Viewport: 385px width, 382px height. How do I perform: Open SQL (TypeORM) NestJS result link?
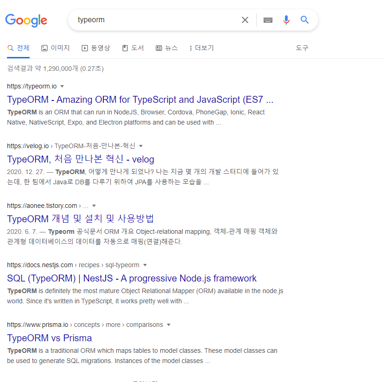(x=132, y=278)
